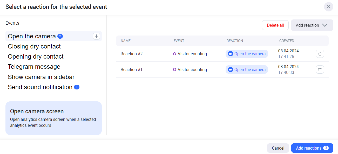Click the Reaction #2 name cell
Viewport: 338px width, 154px height.
pyautogui.click(x=132, y=54)
